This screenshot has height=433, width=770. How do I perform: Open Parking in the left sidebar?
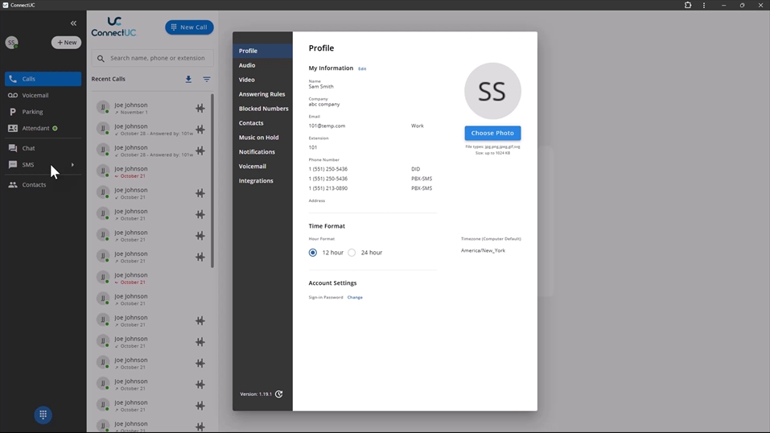click(x=32, y=112)
